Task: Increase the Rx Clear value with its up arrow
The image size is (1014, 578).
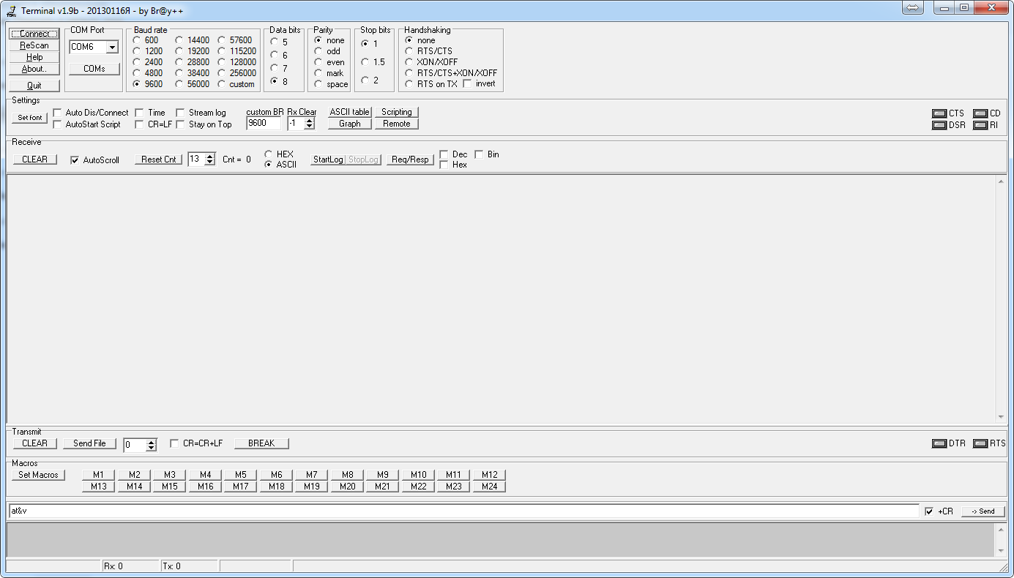Action: 307,119
